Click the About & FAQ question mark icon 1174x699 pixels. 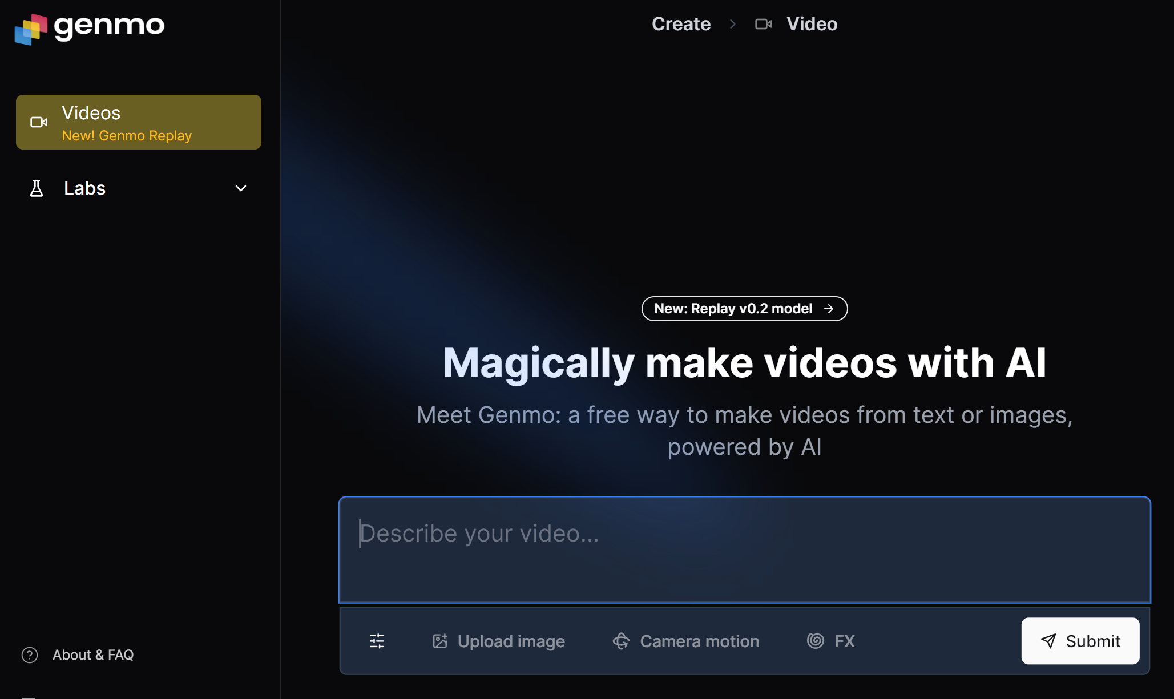[x=30, y=654]
